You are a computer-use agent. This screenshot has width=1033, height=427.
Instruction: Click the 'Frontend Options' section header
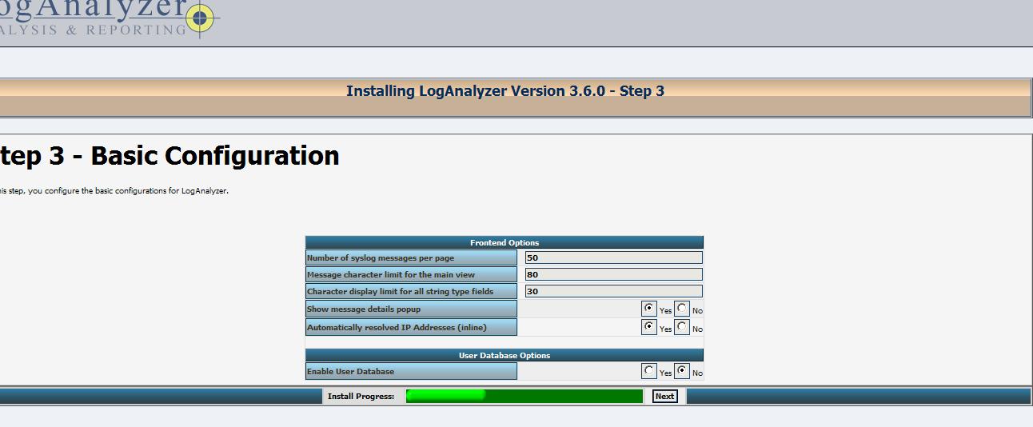coord(505,242)
